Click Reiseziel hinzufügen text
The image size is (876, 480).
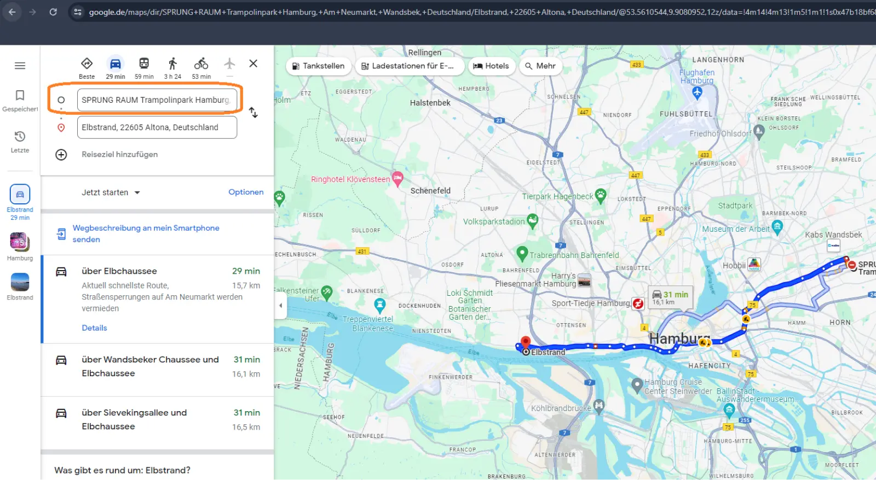pos(120,155)
